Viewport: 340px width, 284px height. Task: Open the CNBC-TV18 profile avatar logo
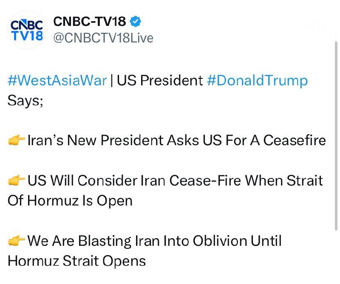pyautogui.click(x=26, y=30)
